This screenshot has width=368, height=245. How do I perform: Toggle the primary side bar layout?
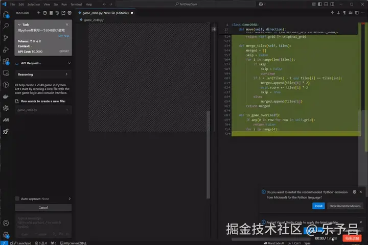[x=320, y=4]
